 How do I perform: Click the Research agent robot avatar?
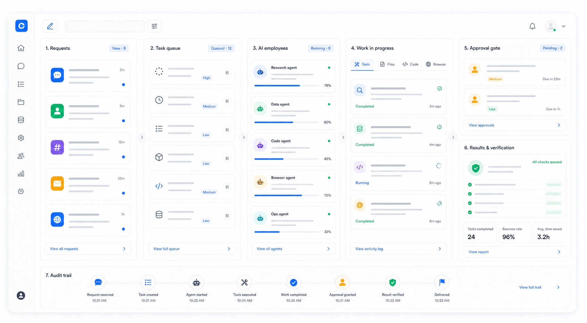tap(260, 72)
